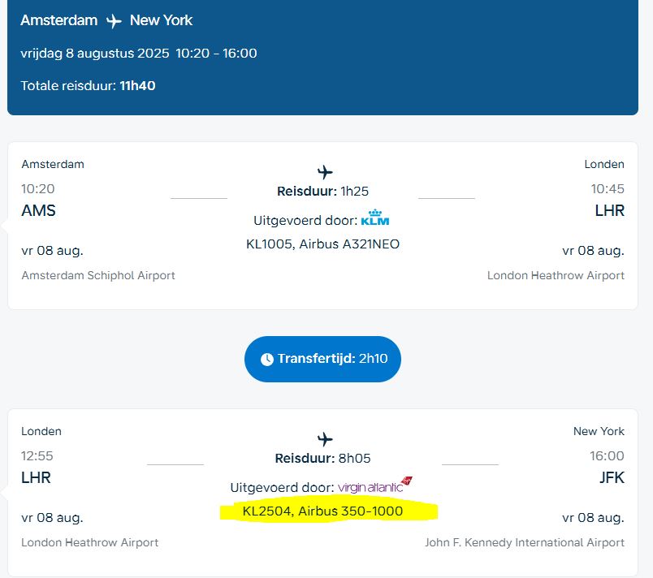Click the John F. Kennedy International Airport label
Image resolution: width=653 pixels, height=578 pixels.
click(525, 542)
